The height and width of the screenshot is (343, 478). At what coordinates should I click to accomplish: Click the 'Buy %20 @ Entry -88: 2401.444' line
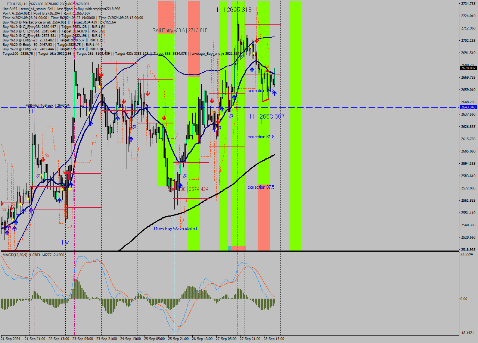[x=53, y=49]
